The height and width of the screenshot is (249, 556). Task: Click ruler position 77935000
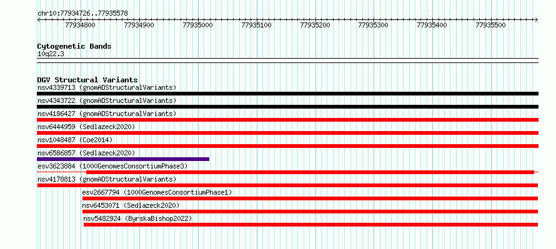(197, 25)
